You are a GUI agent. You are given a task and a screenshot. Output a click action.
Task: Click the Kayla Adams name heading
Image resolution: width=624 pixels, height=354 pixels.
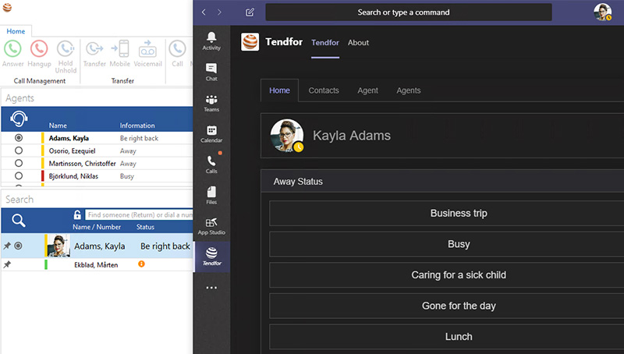click(352, 136)
